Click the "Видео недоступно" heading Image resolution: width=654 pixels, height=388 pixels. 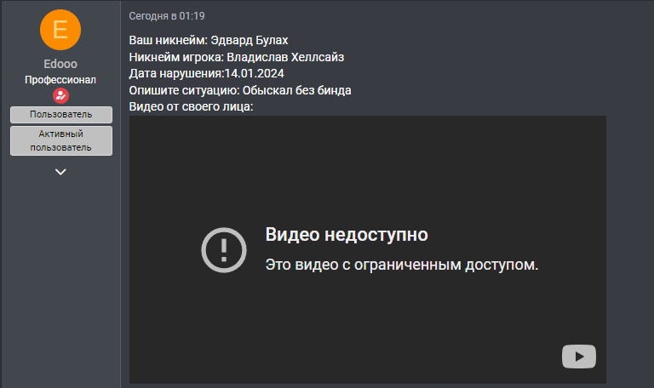(347, 235)
